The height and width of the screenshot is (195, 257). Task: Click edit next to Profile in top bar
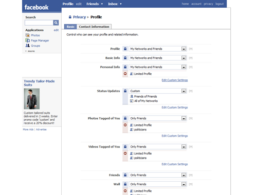[x=79, y=4]
